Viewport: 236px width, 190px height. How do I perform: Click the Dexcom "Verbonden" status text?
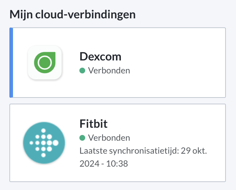109,71
